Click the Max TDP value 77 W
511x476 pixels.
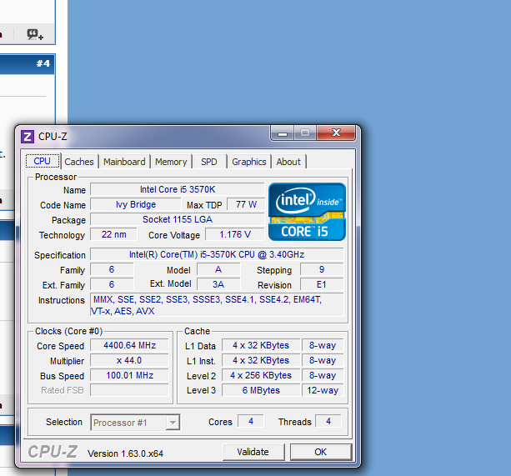coord(246,204)
